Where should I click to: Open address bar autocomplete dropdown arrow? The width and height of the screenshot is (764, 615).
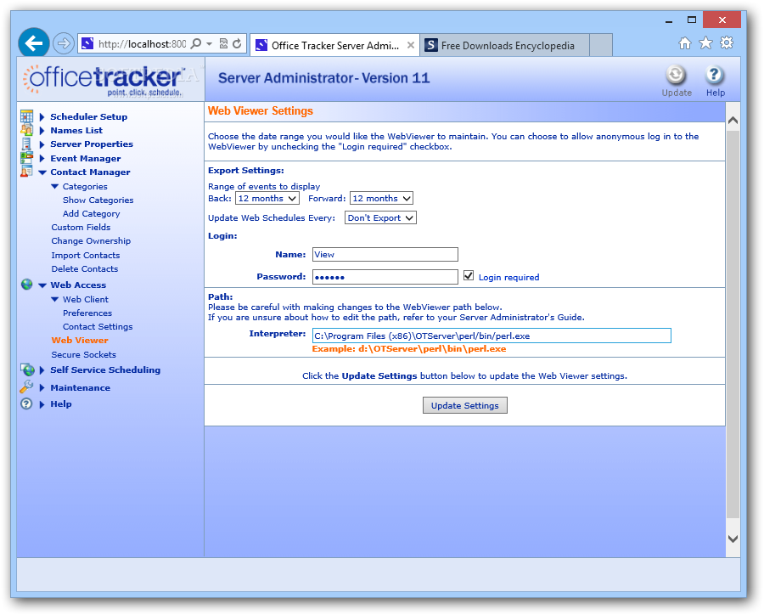point(209,44)
